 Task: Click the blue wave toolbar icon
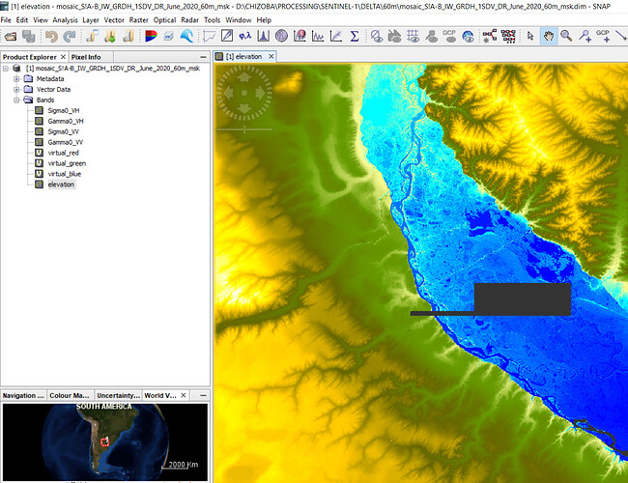tap(186, 37)
